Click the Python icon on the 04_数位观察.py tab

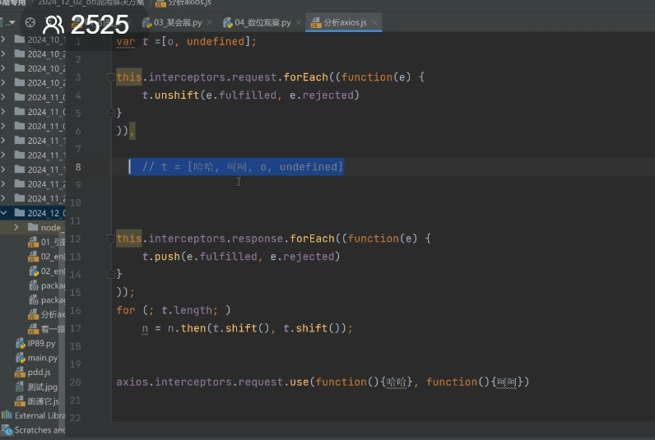[x=227, y=22]
